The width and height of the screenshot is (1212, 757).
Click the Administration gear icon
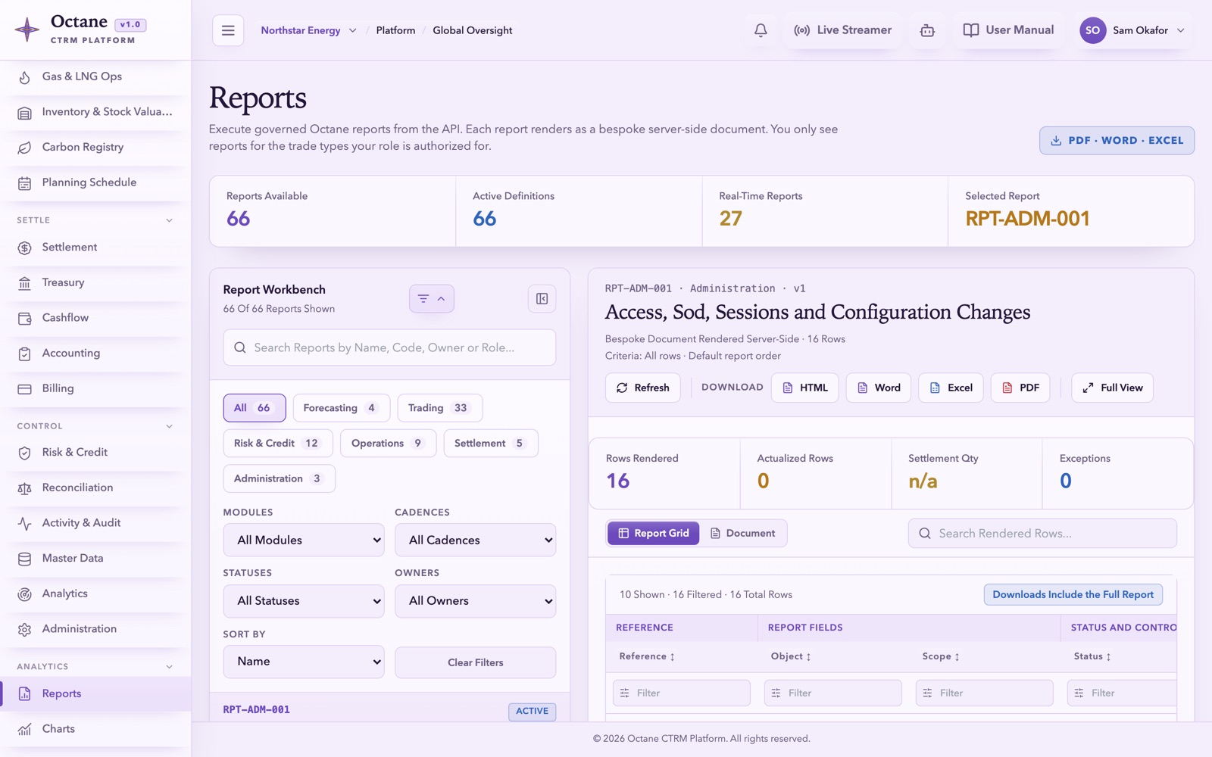tap(24, 629)
